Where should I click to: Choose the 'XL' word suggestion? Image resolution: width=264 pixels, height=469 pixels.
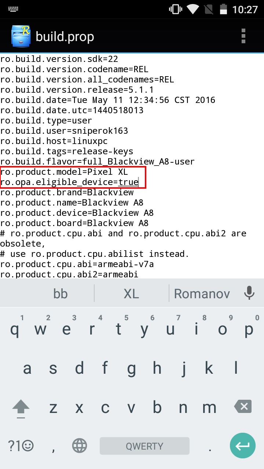[131, 293]
